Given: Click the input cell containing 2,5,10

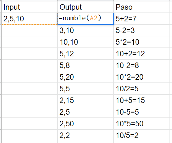Looking at the screenshot, I should click(29, 19).
